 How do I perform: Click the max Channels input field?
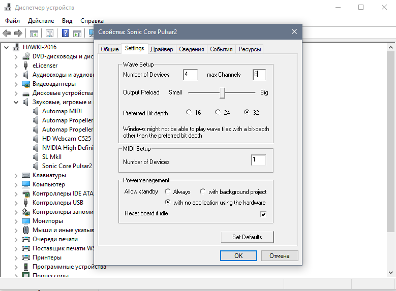point(259,75)
